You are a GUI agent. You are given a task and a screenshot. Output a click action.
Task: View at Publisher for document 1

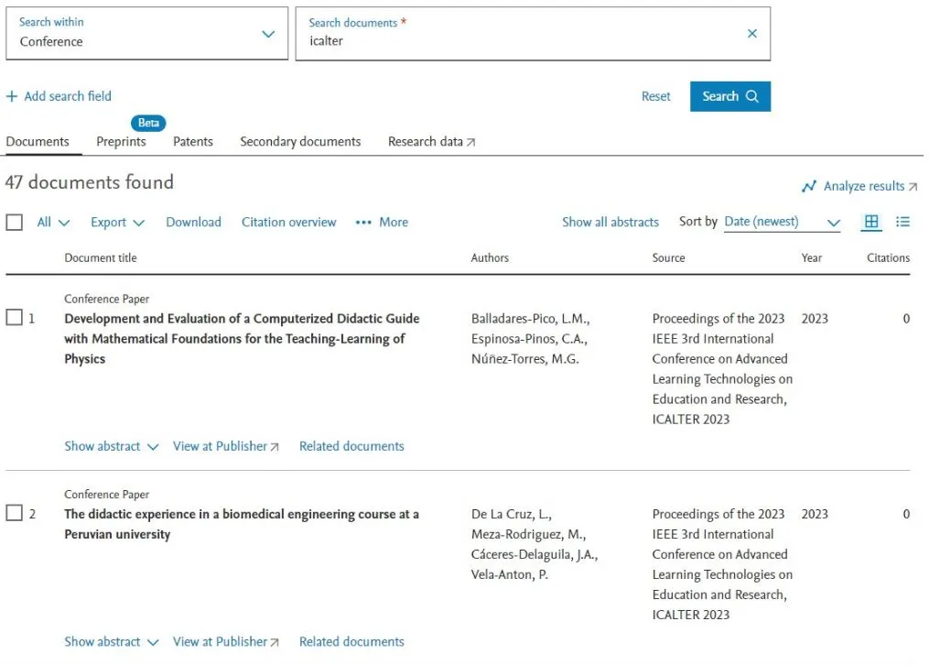pyautogui.click(x=226, y=446)
